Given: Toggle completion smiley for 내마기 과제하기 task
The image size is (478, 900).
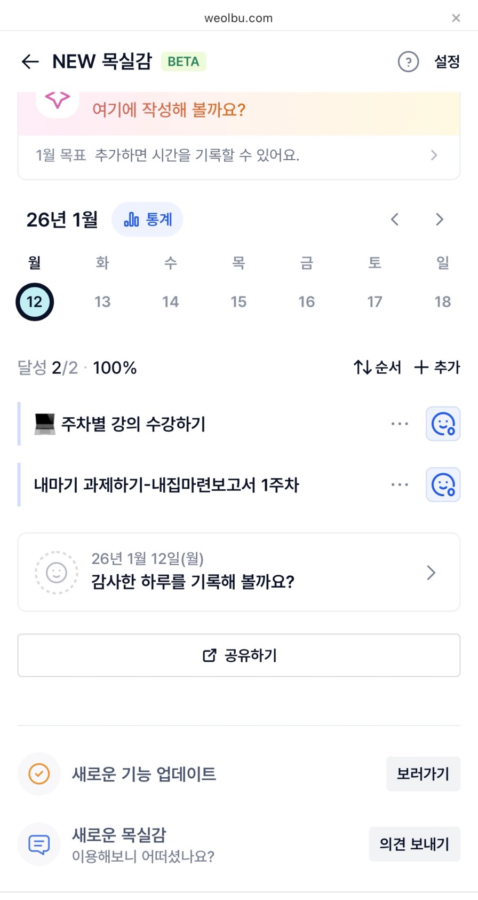Looking at the screenshot, I should coord(443,485).
